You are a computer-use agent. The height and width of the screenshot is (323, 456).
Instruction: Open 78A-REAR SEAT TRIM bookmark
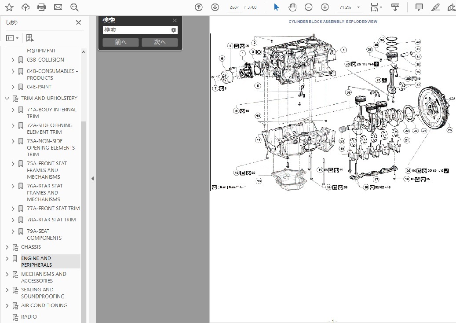pyautogui.click(x=51, y=220)
